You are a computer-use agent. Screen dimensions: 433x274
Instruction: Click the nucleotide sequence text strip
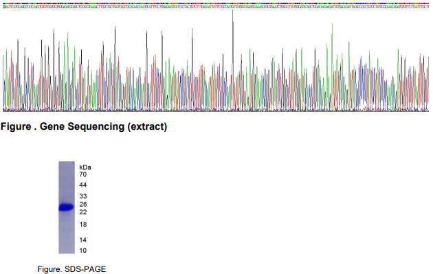[x=216, y=7]
